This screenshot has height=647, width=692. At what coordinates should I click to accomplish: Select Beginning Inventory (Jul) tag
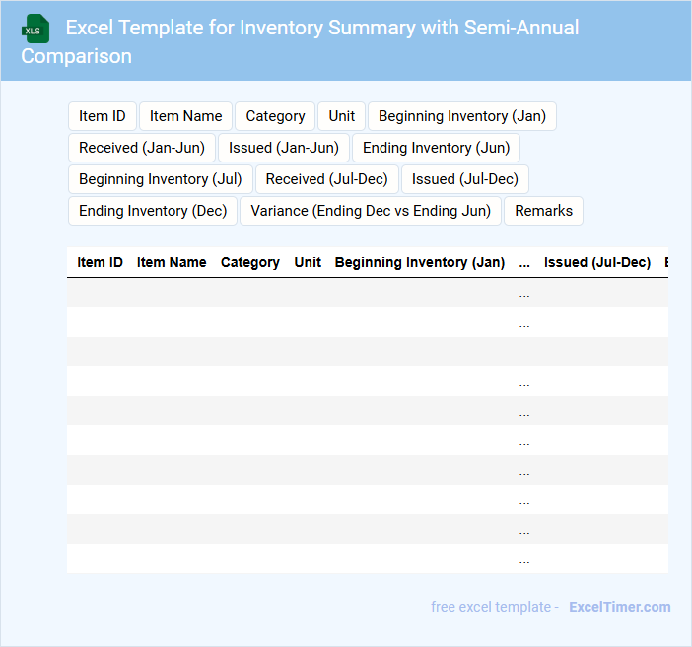[x=161, y=179]
